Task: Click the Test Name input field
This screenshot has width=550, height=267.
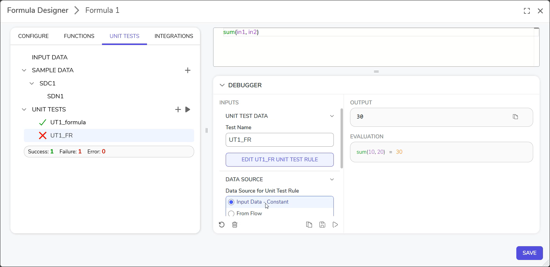Action: pos(280,140)
